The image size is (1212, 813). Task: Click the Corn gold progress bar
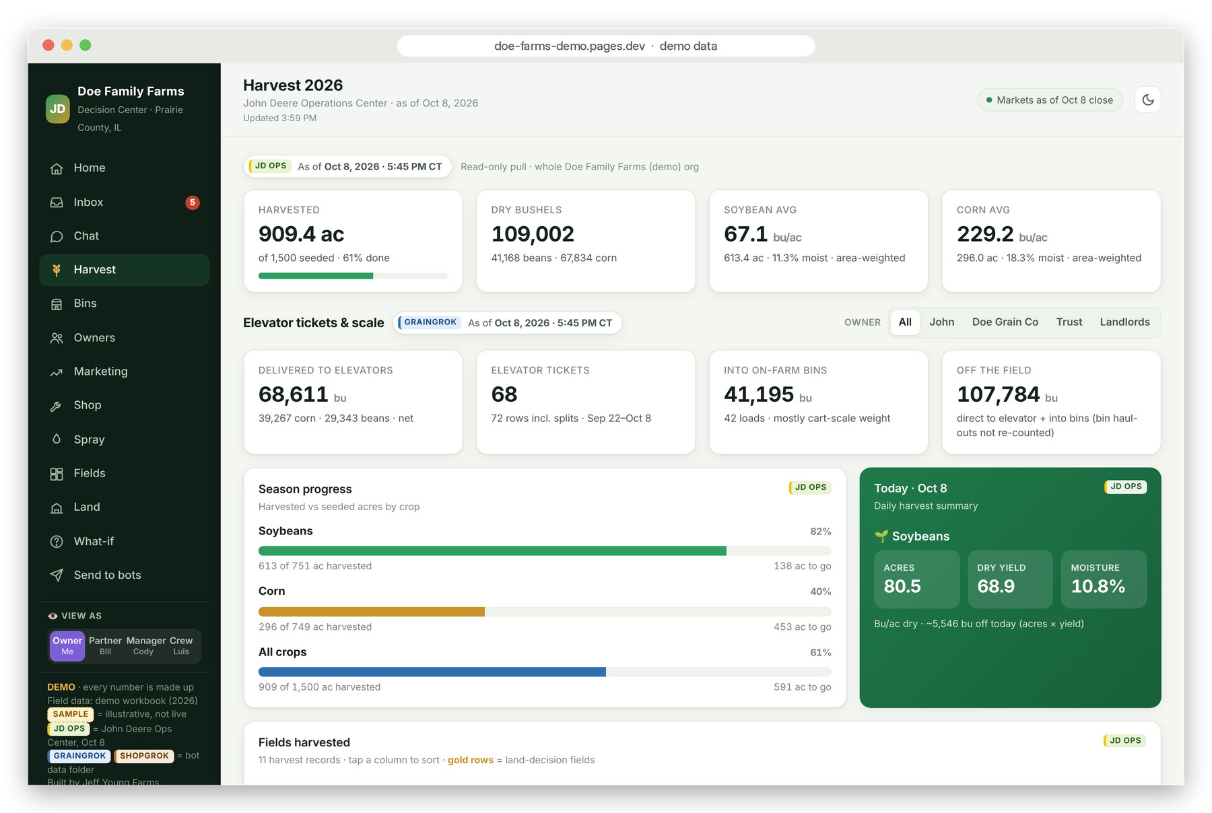point(545,612)
